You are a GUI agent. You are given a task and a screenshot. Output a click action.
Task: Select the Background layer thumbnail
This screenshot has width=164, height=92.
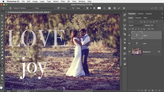137,52
